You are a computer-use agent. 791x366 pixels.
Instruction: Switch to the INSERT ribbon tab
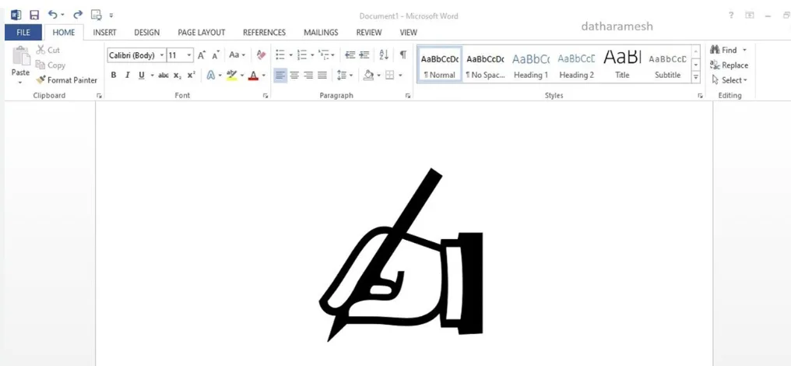click(104, 33)
